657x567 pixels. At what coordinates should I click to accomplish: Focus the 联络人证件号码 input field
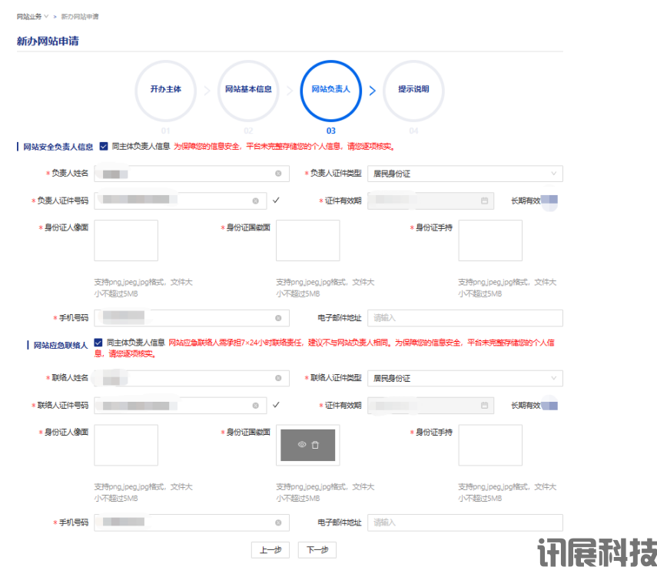tap(180, 406)
